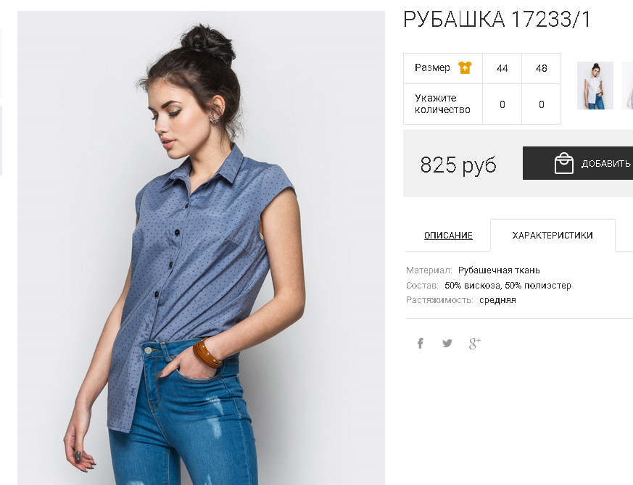Click the Состав composition value text

click(x=508, y=285)
